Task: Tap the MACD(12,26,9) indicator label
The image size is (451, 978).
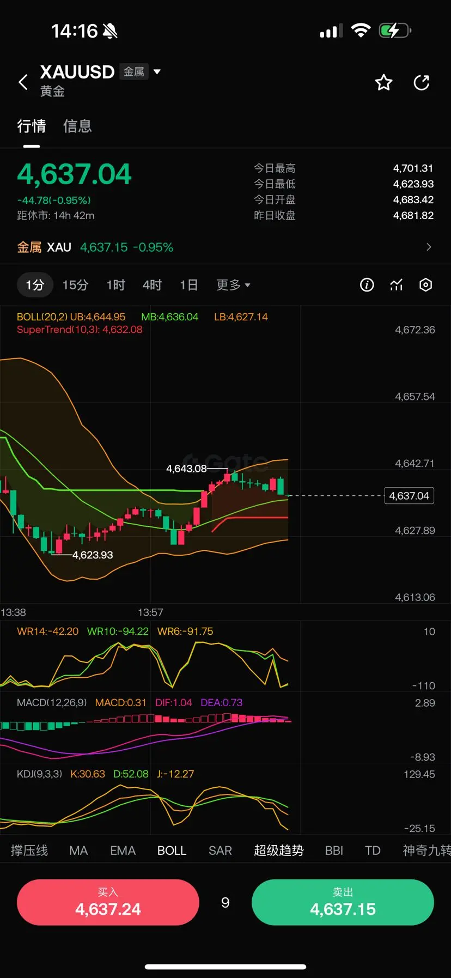Action: [x=52, y=702]
